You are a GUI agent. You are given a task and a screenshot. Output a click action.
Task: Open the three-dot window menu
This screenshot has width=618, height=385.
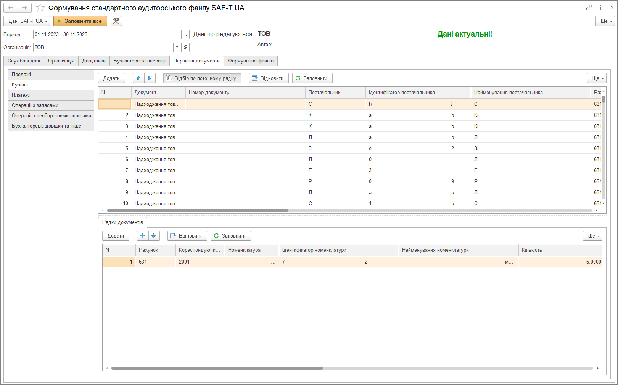600,8
